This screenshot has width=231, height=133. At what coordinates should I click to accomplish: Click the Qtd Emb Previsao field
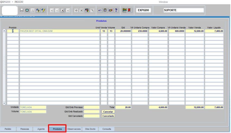(x=92, y=107)
